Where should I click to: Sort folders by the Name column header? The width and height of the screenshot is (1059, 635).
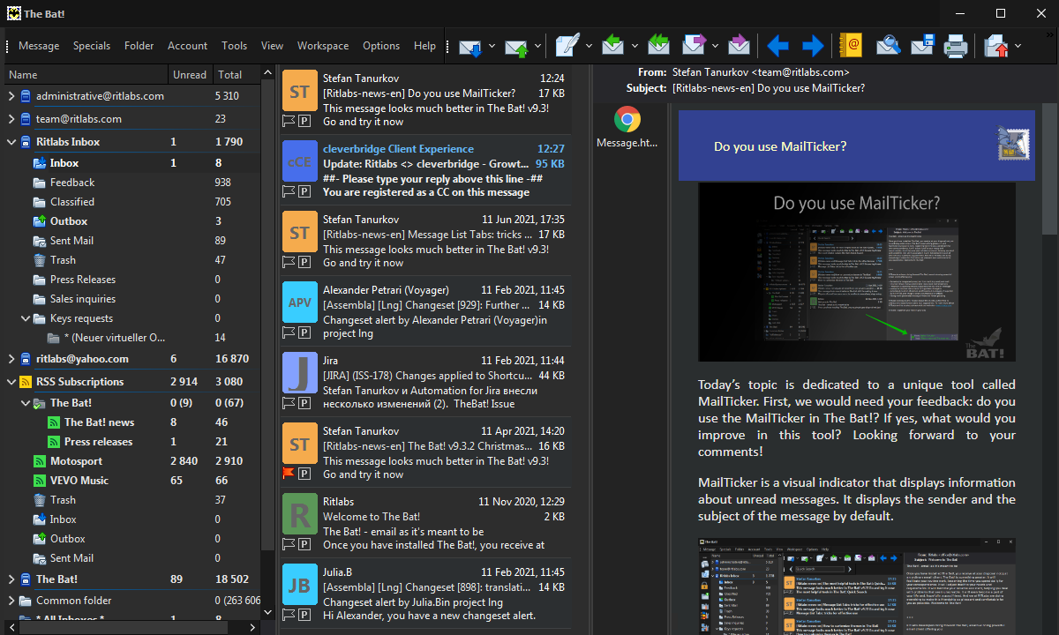pyautogui.click(x=86, y=75)
